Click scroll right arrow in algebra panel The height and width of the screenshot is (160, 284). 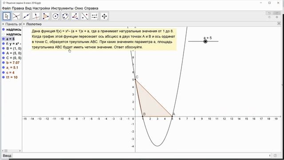[20, 151]
